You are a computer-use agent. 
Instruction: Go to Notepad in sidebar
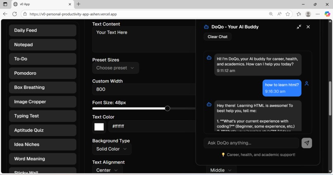click(x=43, y=44)
